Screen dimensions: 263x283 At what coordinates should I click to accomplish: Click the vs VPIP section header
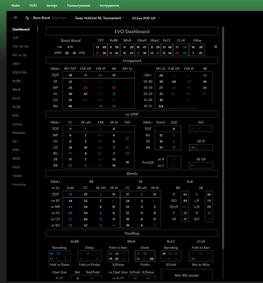(132, 114)
